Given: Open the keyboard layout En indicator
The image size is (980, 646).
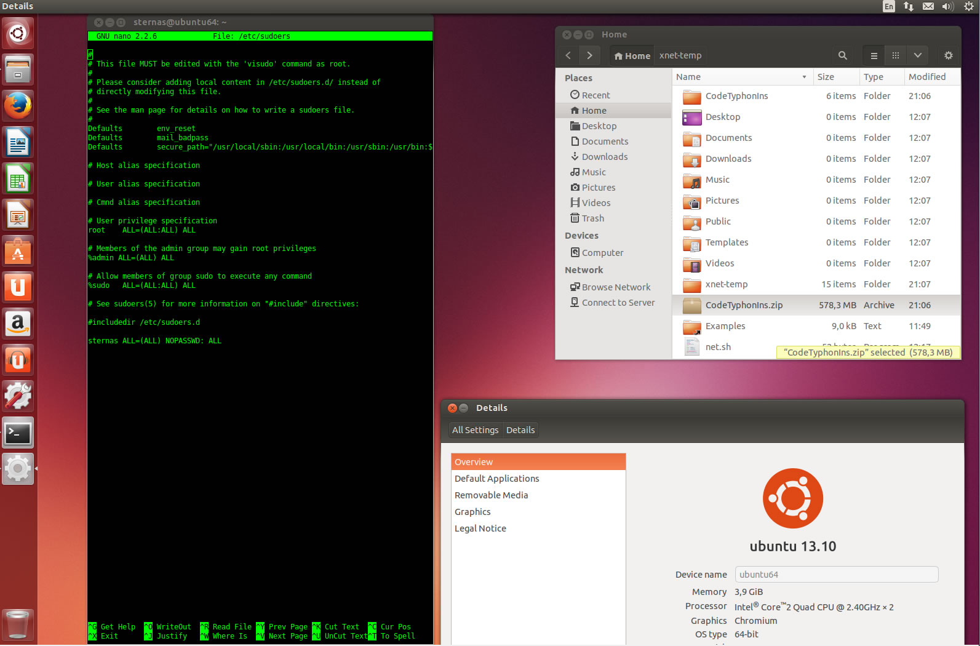Looking at the screenshot, I should click(x=888, y=6).
